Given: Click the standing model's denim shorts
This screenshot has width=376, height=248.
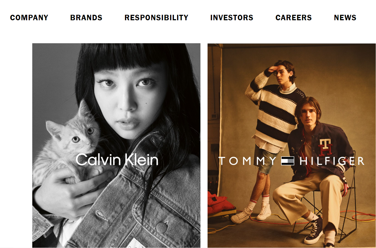Looking at the screenshot, I should coord(265,159).
